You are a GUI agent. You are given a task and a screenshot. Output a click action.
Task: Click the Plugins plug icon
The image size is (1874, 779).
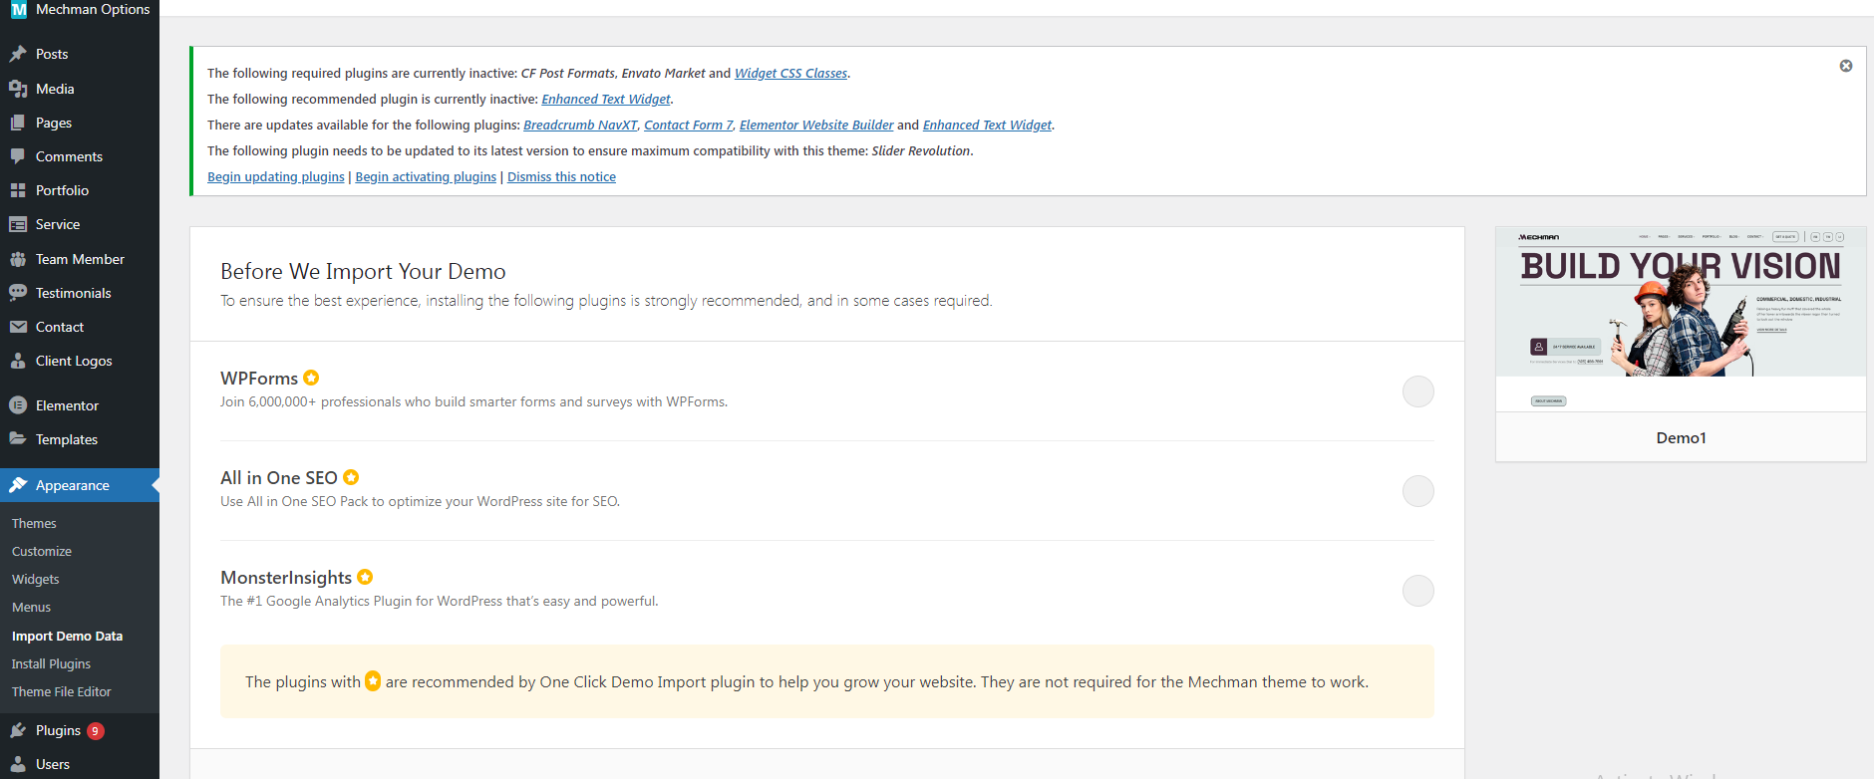pyautogui.click(x=18, y=730)
